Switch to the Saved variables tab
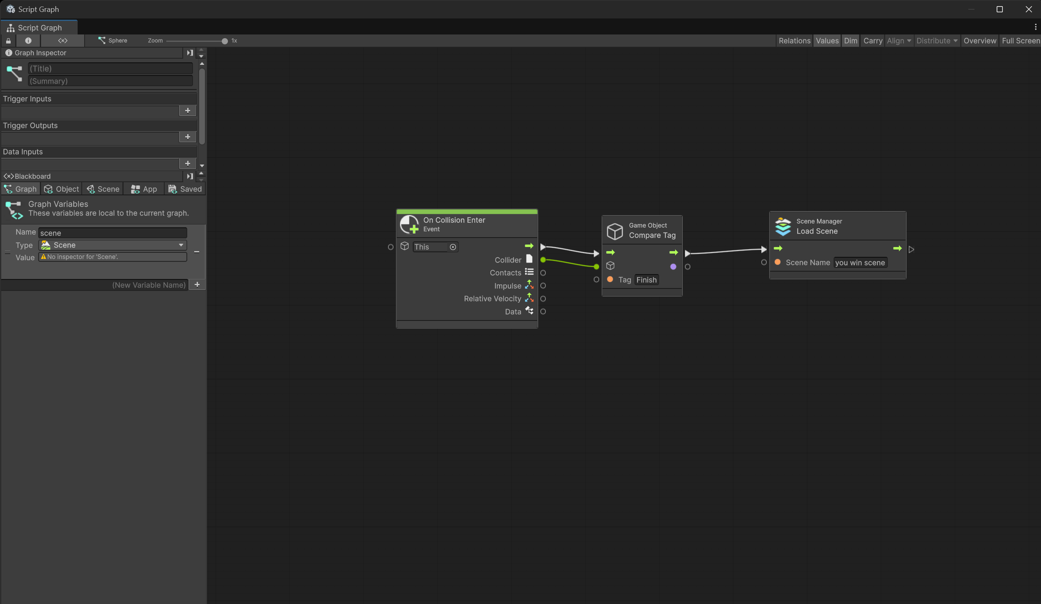Image resolution: width=1041 pixels, height=604 pixels. (185, 189)
